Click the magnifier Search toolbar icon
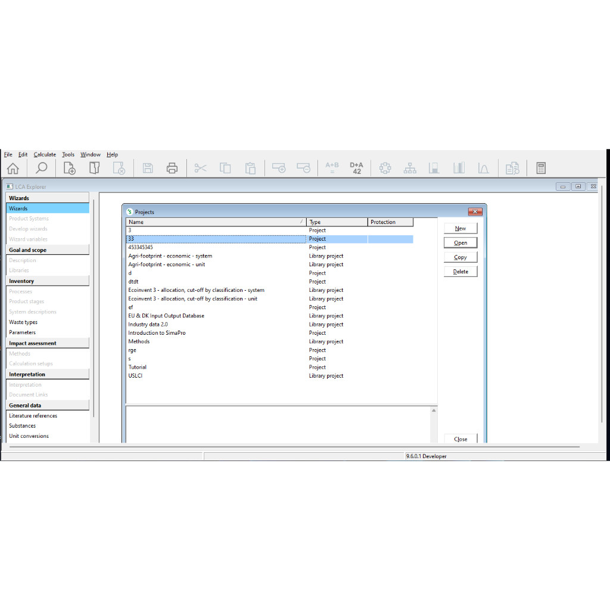 tap(41, 169)
